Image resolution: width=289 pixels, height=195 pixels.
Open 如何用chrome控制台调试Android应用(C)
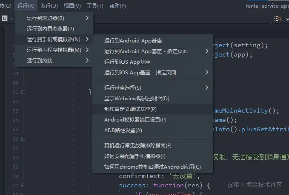click(153, 167)
